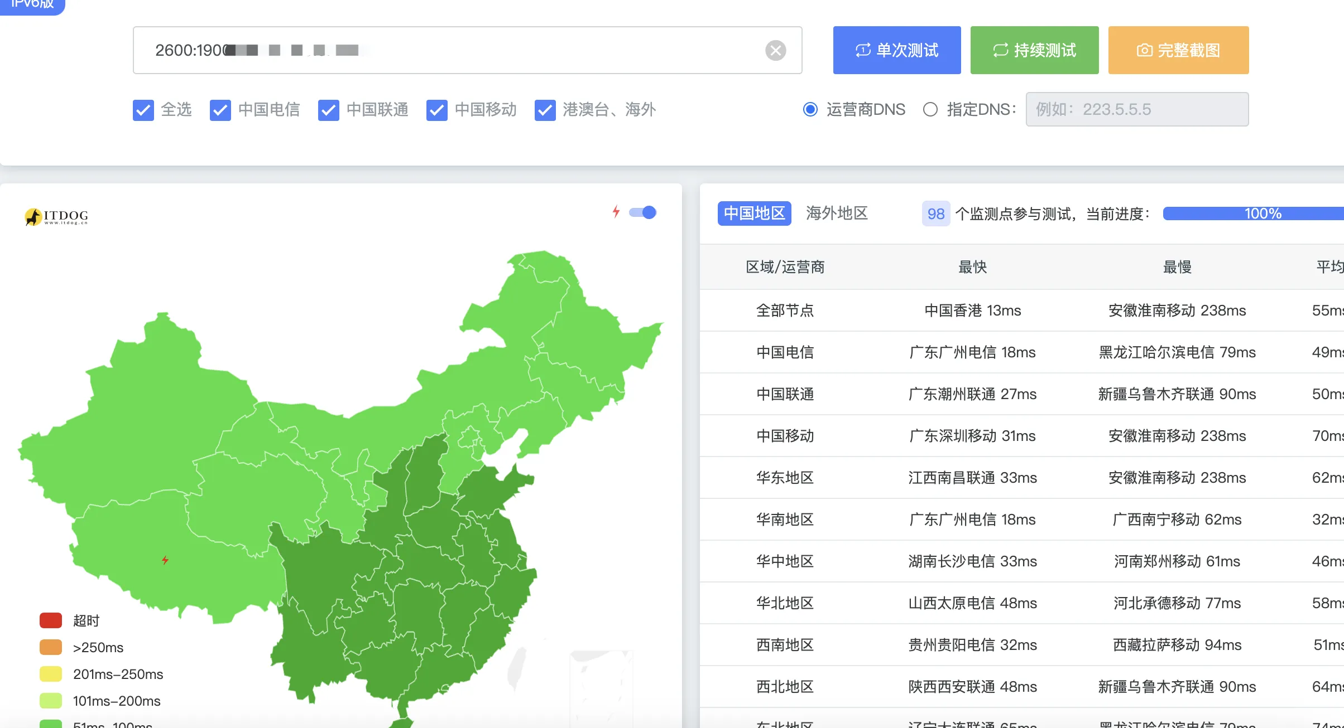The width and height of the screenshot is (1344, 728).
Task: Click the ITDOG logo on map
Action: (56, 216)
